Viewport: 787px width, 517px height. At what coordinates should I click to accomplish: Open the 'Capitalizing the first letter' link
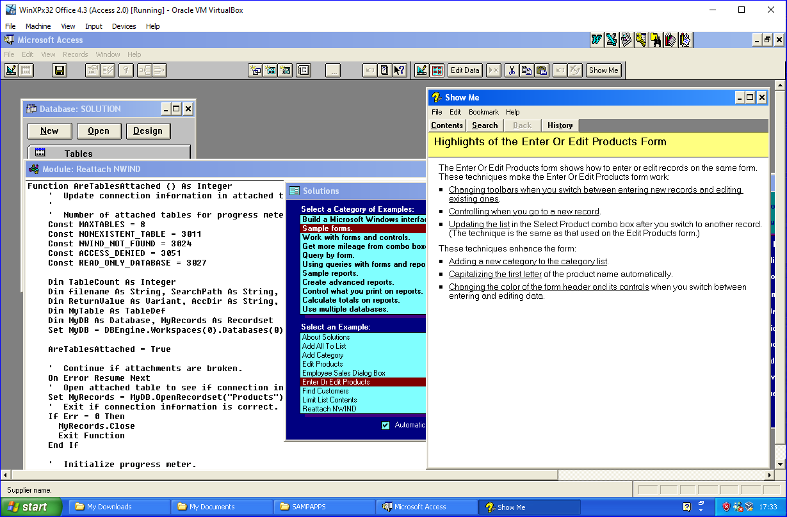[495, 274]
